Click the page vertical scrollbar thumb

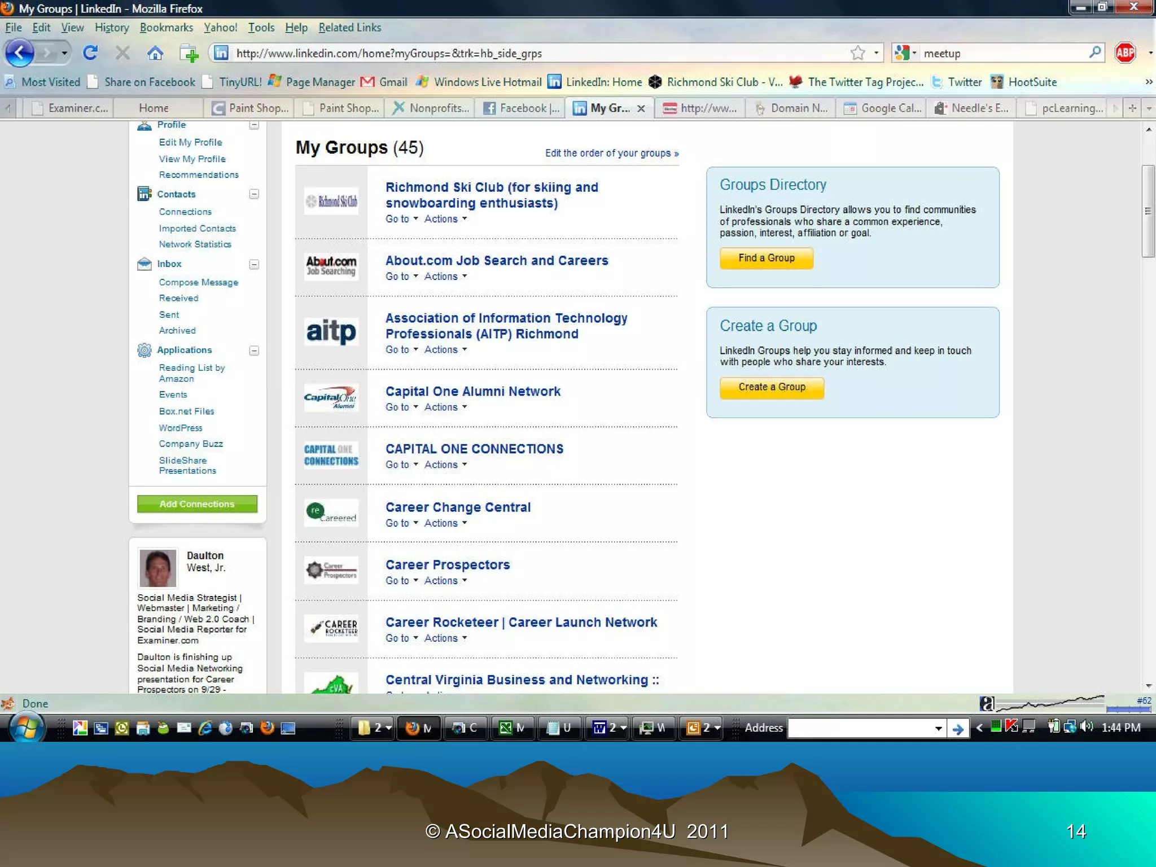coord(1148,211)
